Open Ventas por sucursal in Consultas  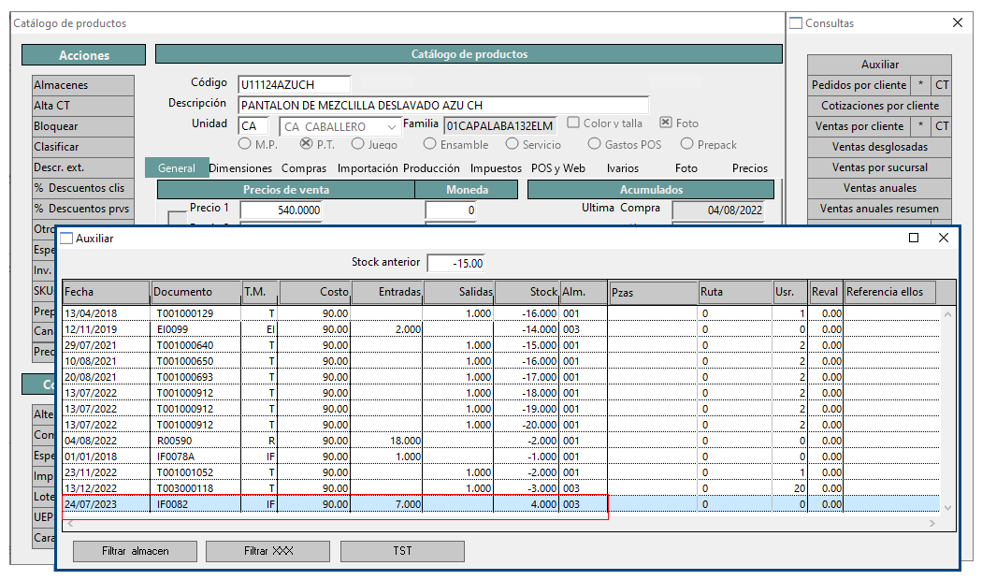pos(879,167)
